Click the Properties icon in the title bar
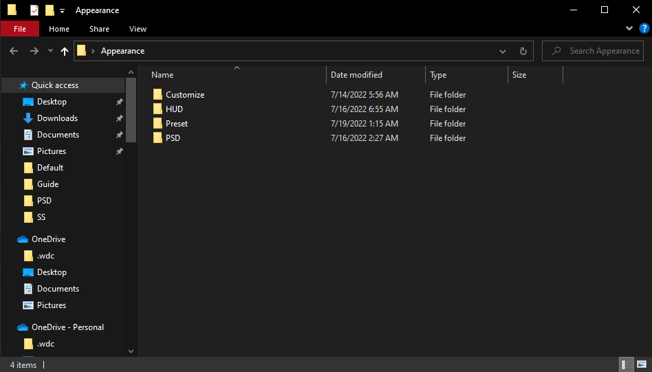652x372 pixels. pos(34,10)
